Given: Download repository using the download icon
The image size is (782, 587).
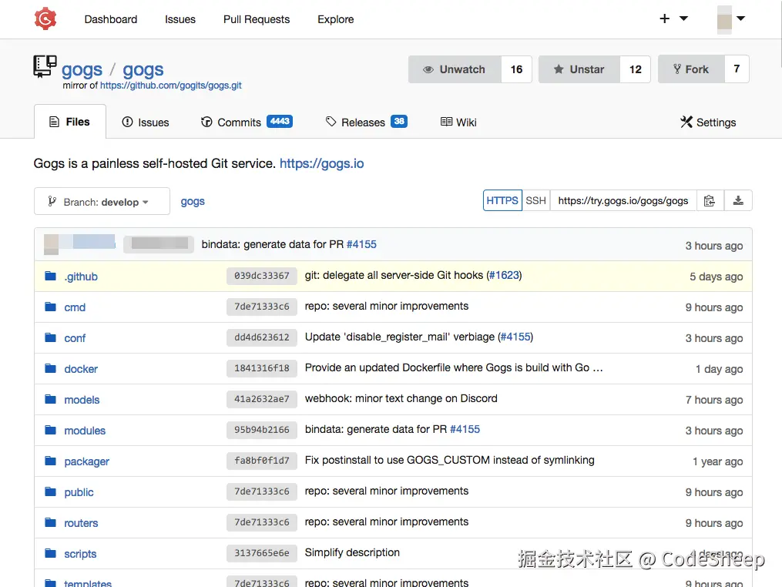Looking at the screenshot, I should click(738, 200).
